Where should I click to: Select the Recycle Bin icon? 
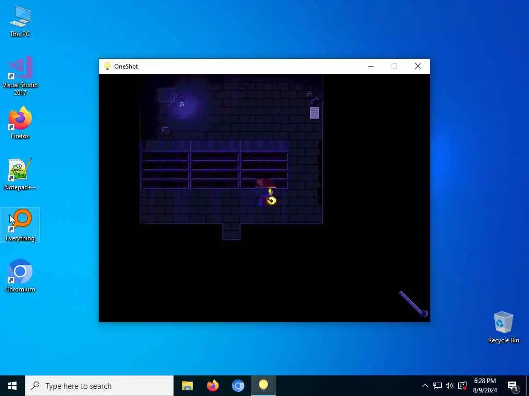click(x=503, y=327)
